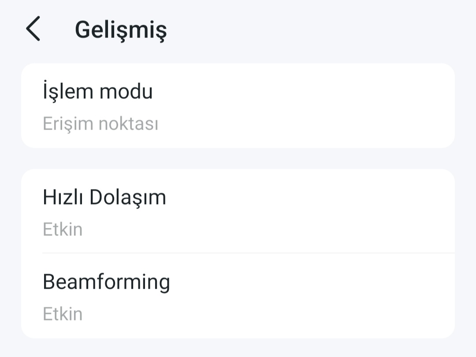Tap Etkin status under Beamforming
Viewport: 476px width, 357px height.
pos(63,314)
